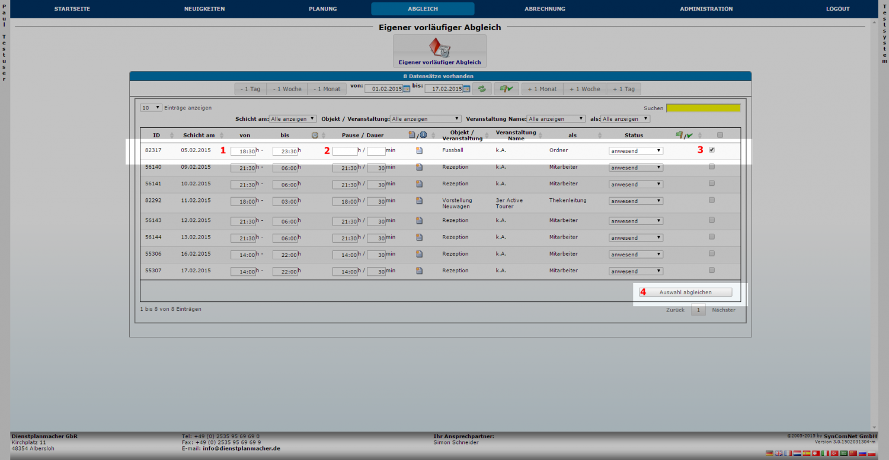The height and width of the screenshot is (460, 889).
Task: Tick the checkbox for shift 82292
Action: 712,200
